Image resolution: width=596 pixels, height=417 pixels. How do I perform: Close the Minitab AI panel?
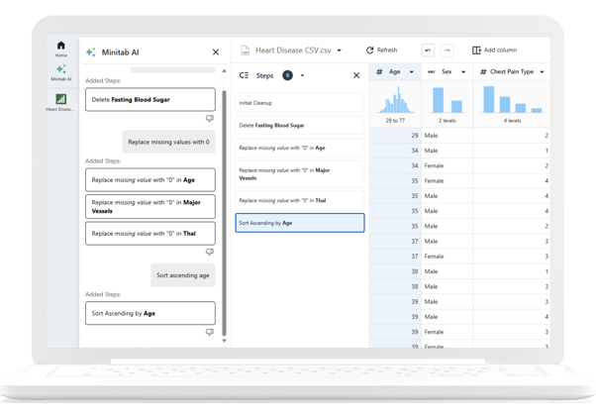(x=216, y=52)
